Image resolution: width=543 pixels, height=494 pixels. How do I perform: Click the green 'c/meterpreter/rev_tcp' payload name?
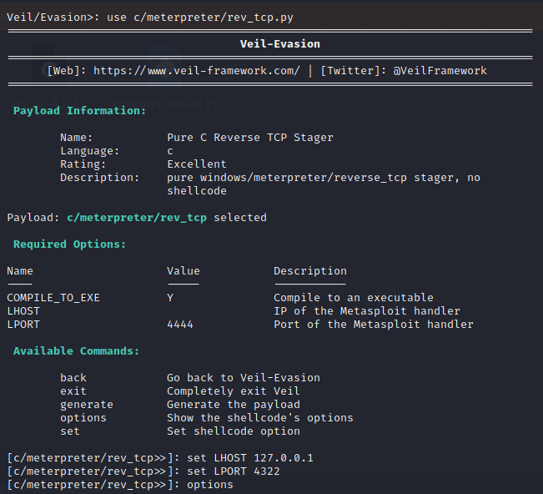137,218
